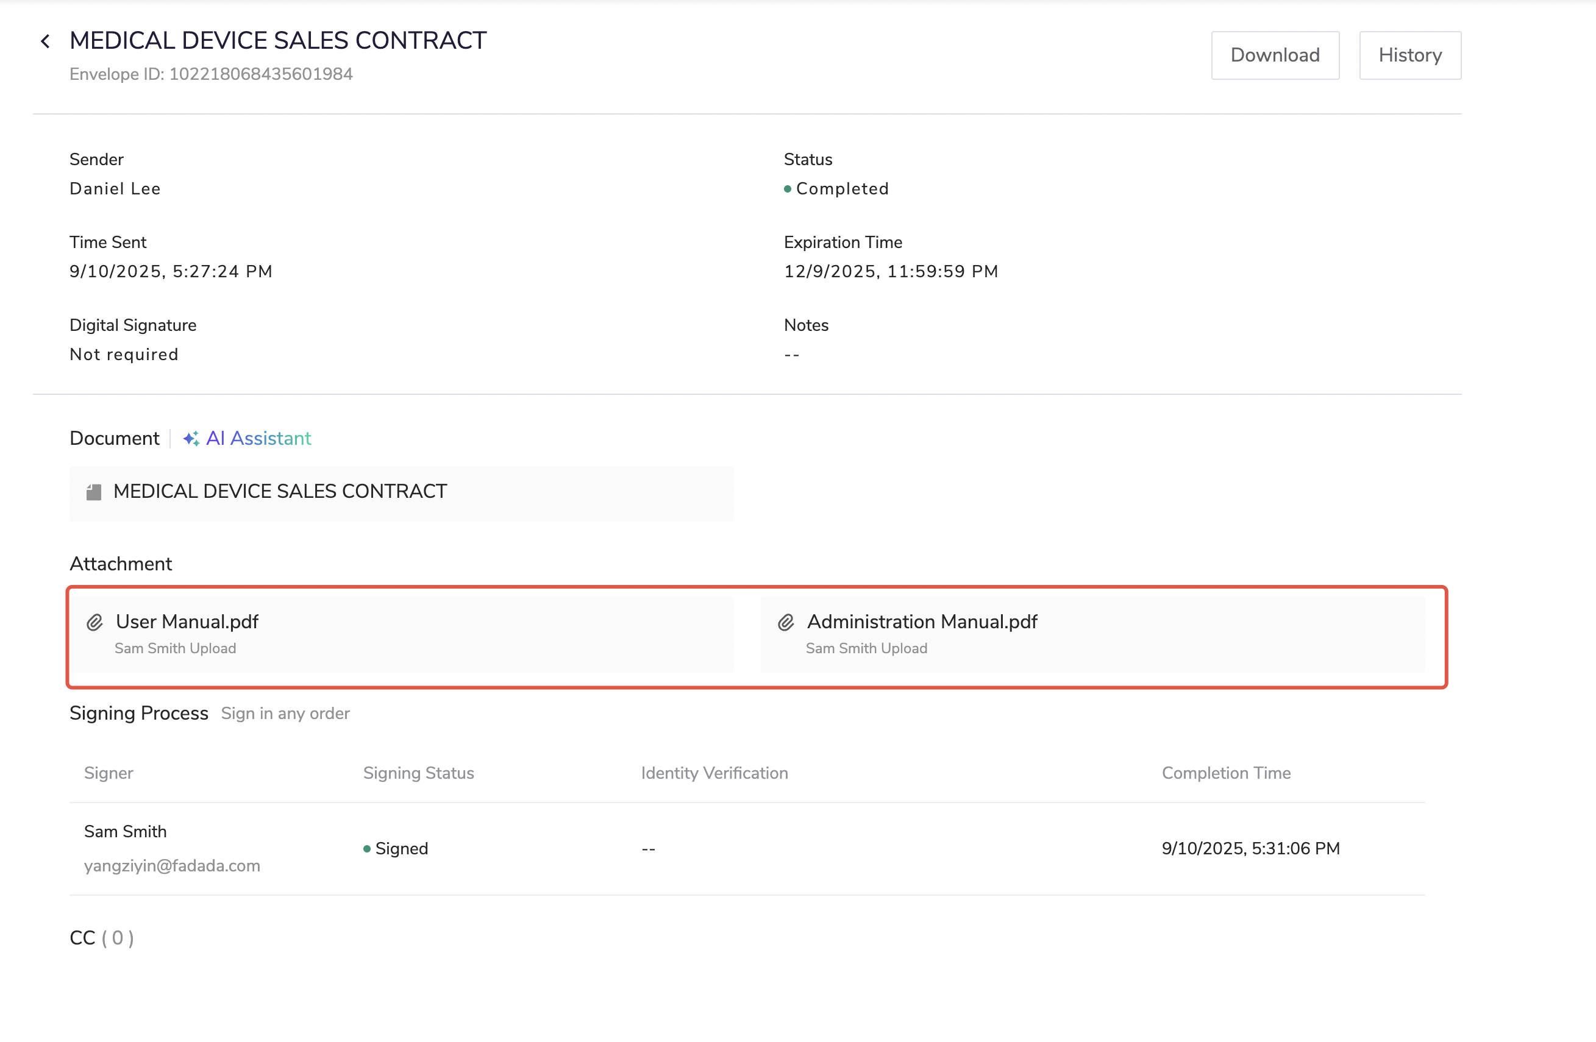Click the Signing Status column header
This screenshot has height=1042, width=1596.
point(418,773)
